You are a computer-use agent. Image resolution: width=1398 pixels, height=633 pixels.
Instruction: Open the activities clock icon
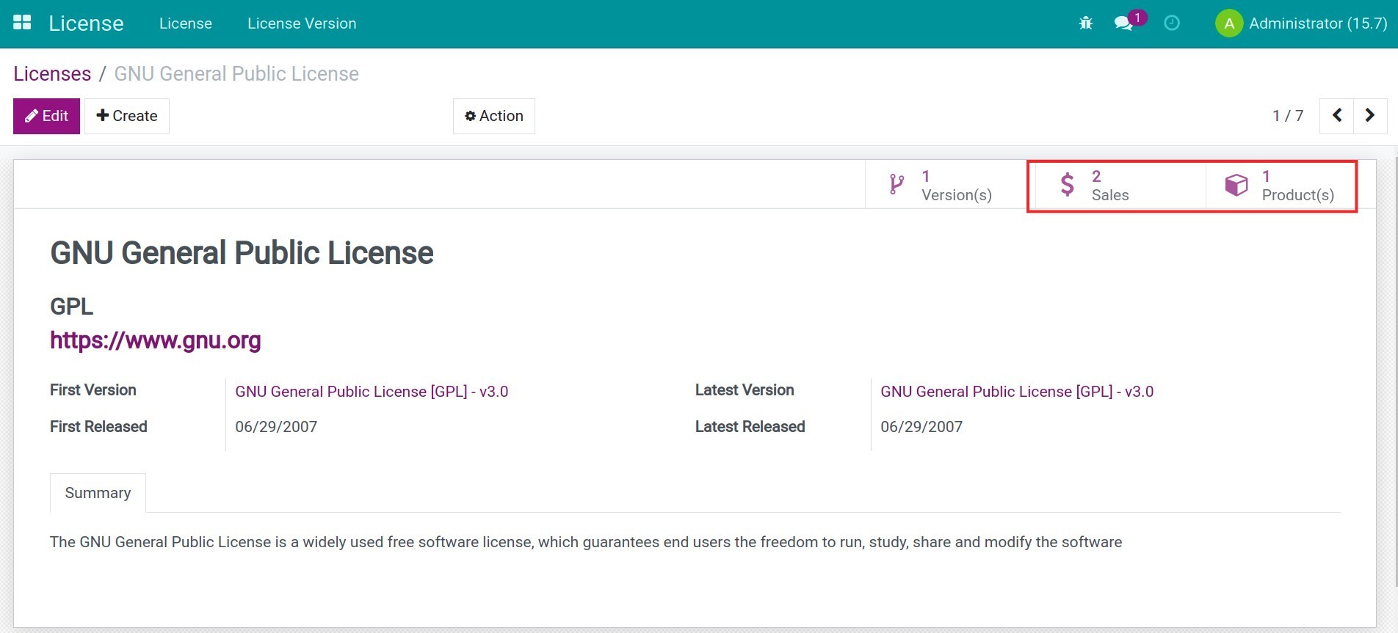(1172, 23)
